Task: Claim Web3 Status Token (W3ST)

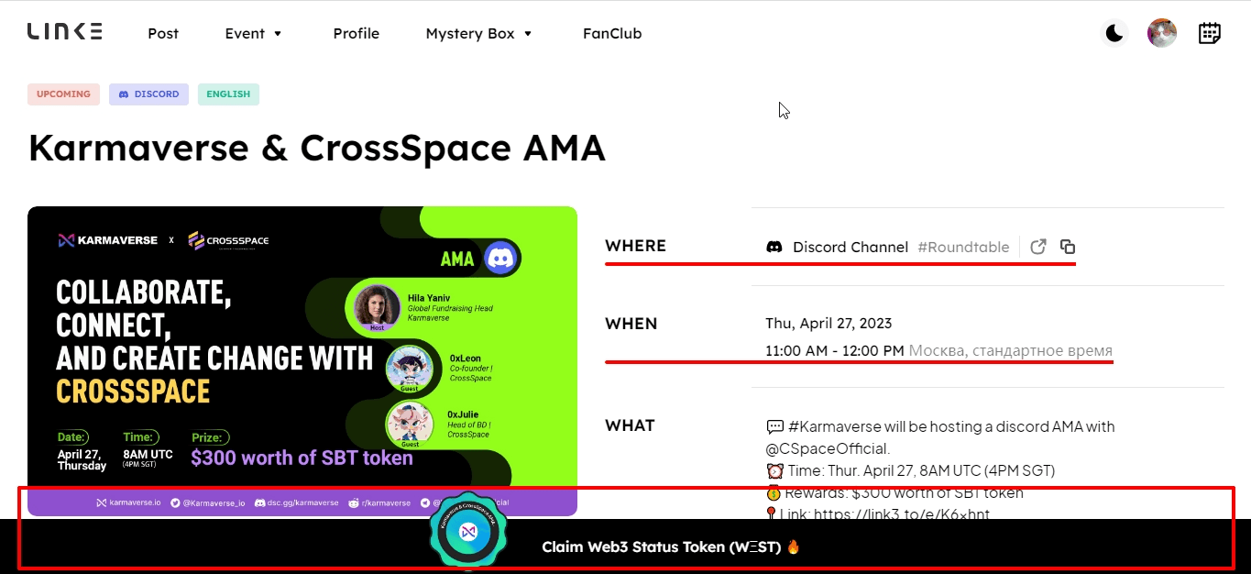Action: (671, 547)
